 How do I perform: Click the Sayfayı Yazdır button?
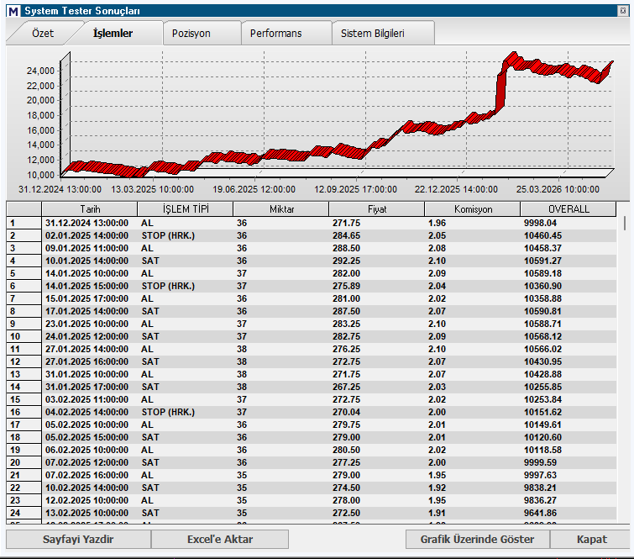point(78,539)
